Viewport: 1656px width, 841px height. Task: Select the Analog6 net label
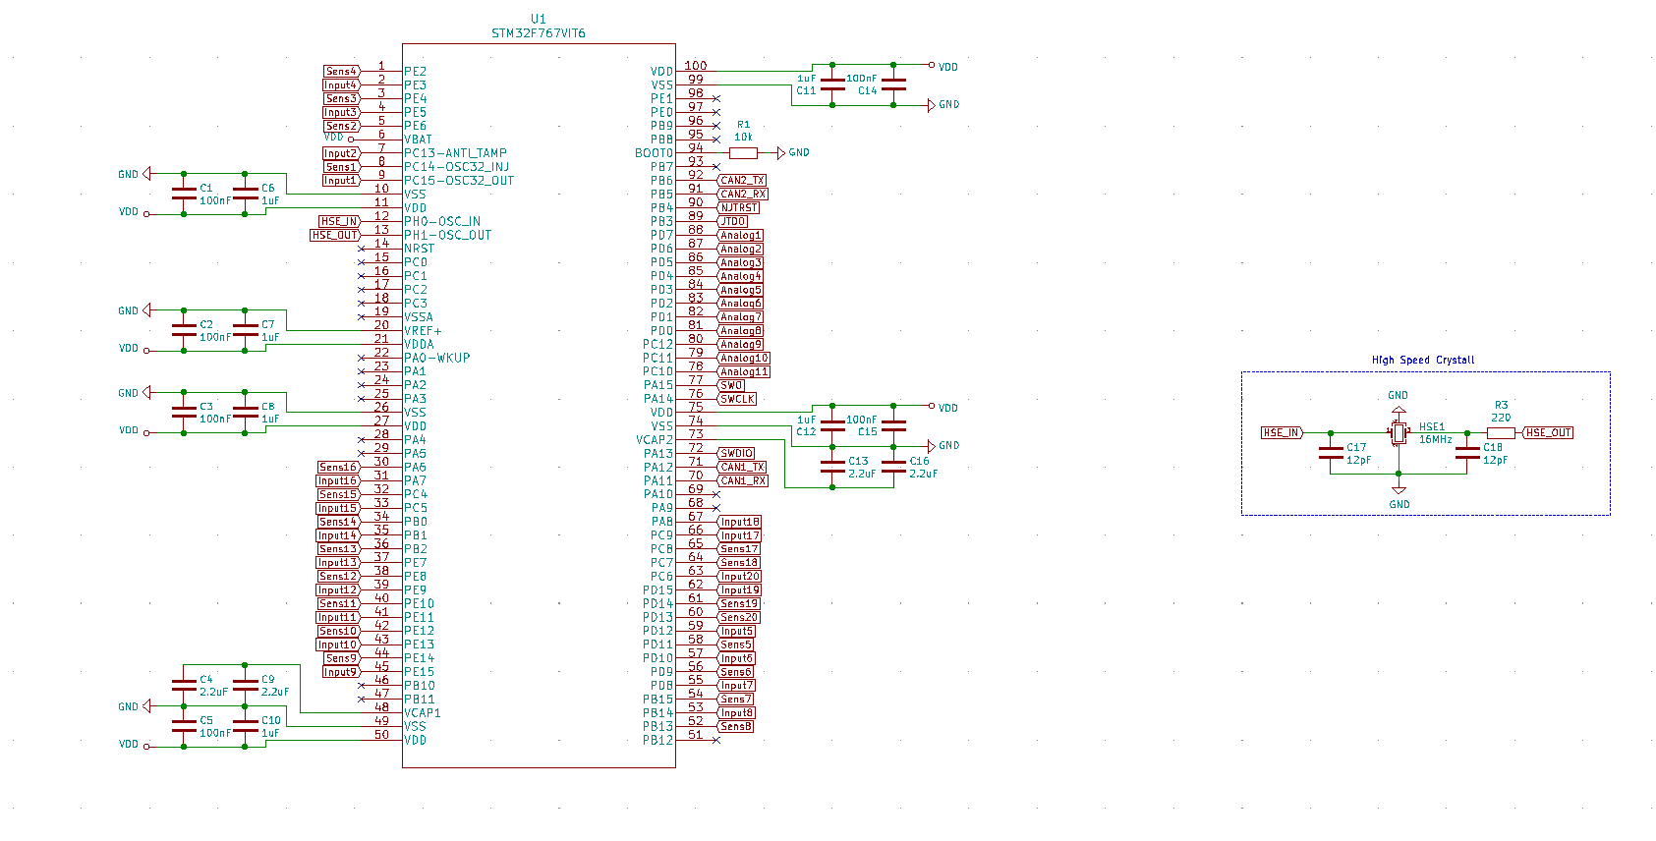pyautogui.click(x=740, y=304)
